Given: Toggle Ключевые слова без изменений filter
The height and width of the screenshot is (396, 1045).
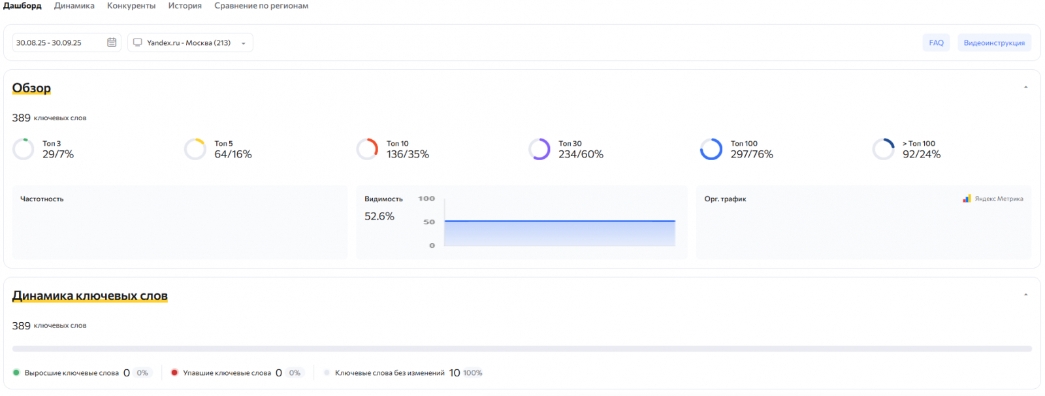Looking at the screenshot, I should coord(327,372).
